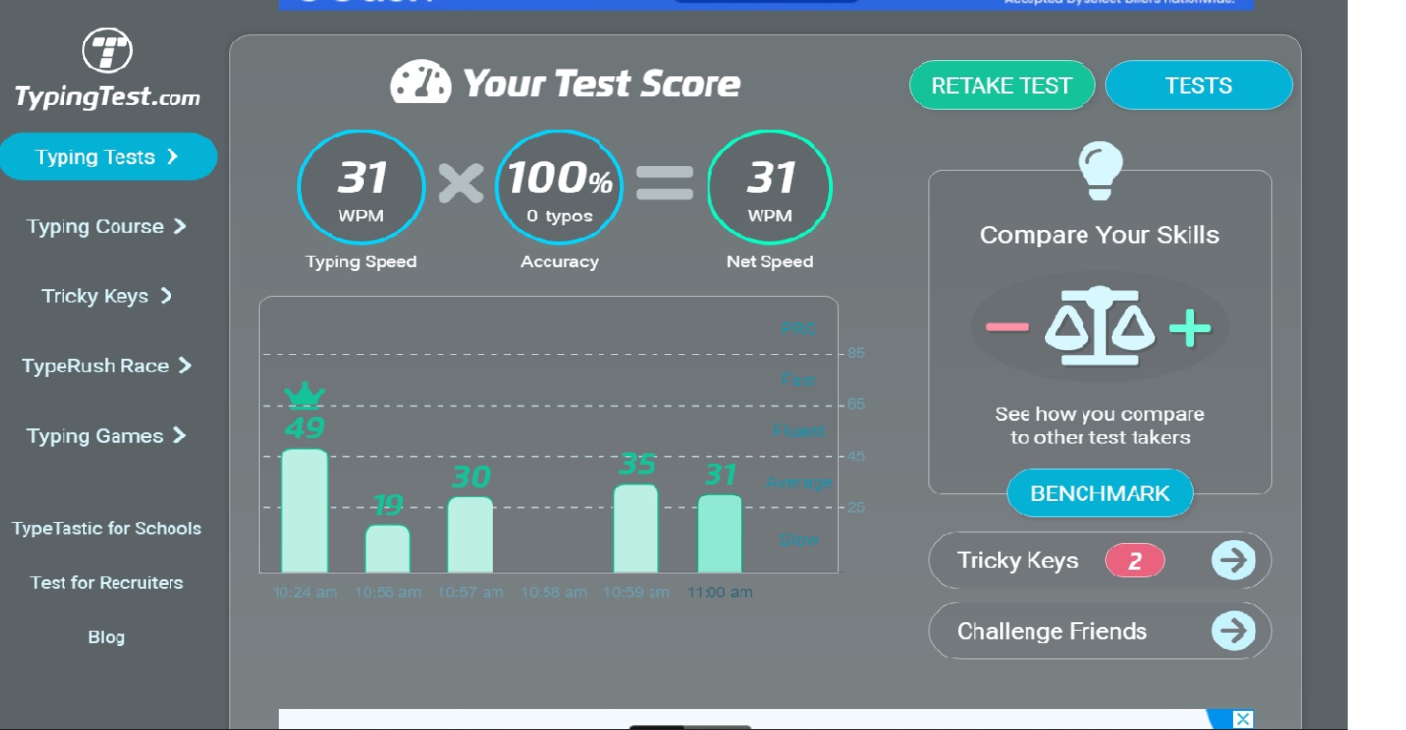
Task: Click the BENCHMARK button
Action: (x=1100, y=493)
